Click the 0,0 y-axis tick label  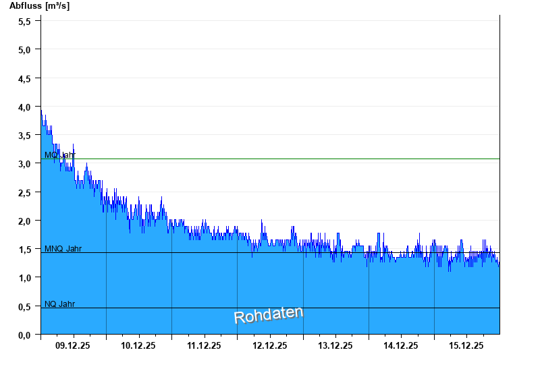24,335
